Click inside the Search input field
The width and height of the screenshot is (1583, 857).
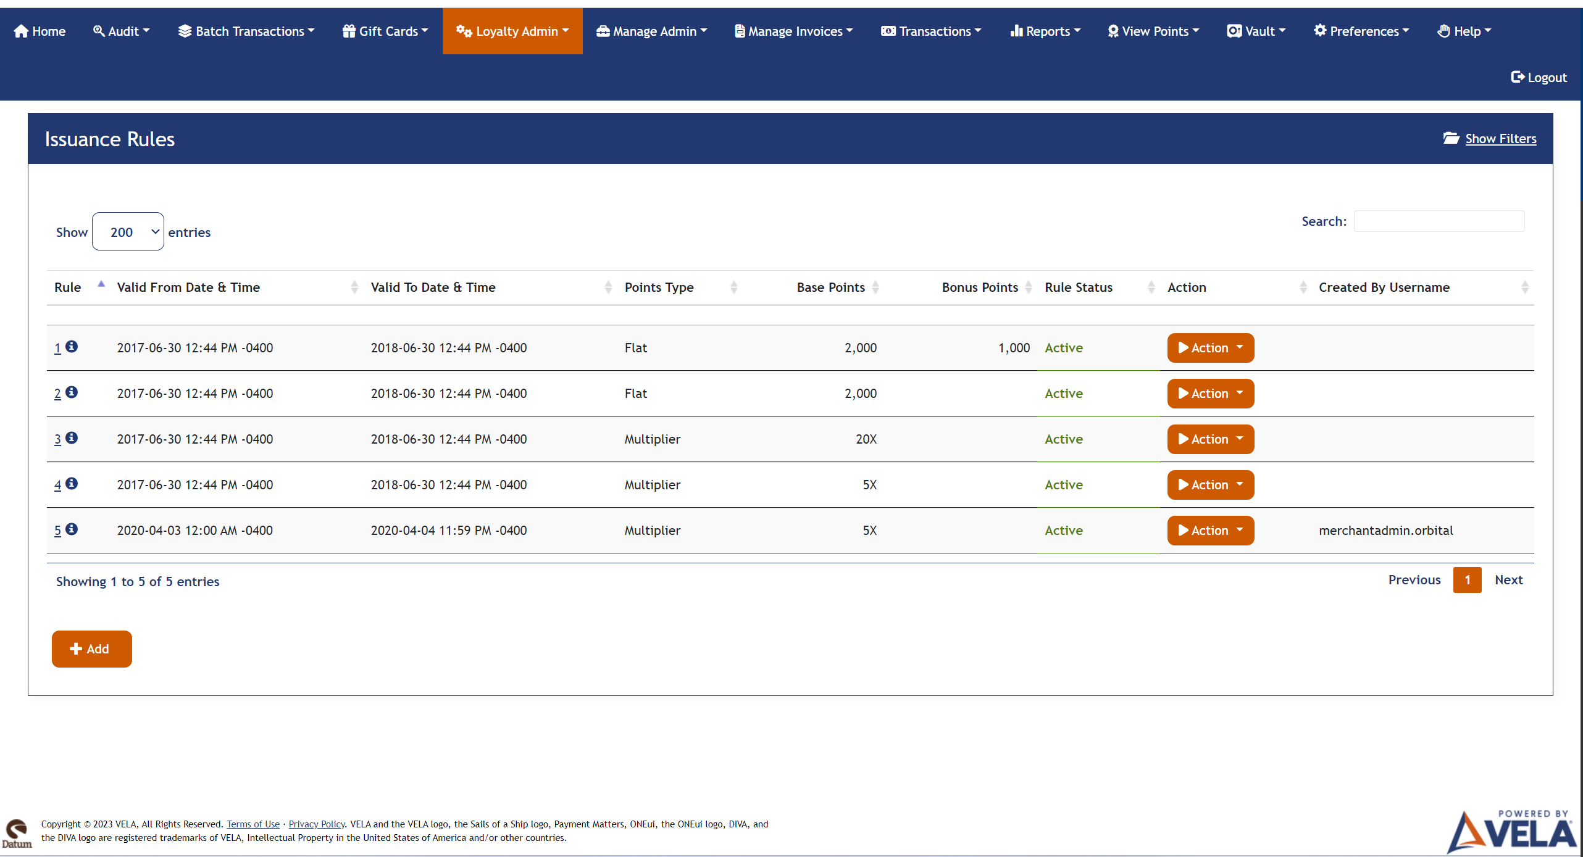pyautogui.click(x=1439, y=221)
